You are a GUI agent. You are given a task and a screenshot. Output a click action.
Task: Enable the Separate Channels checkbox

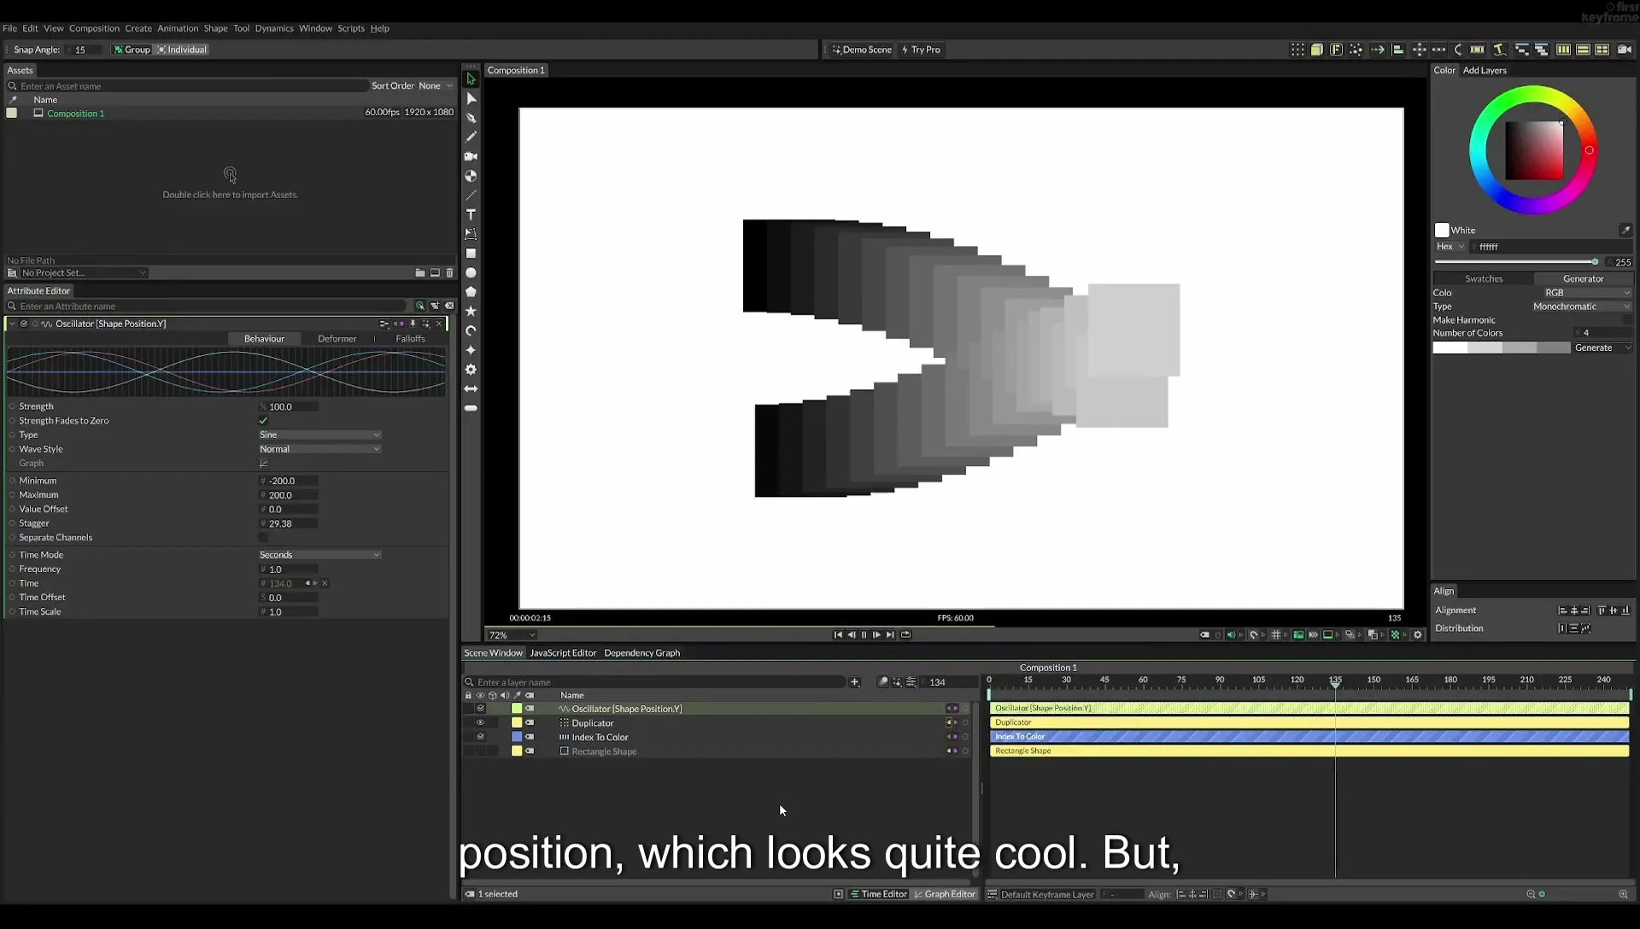tap(263, 538)
